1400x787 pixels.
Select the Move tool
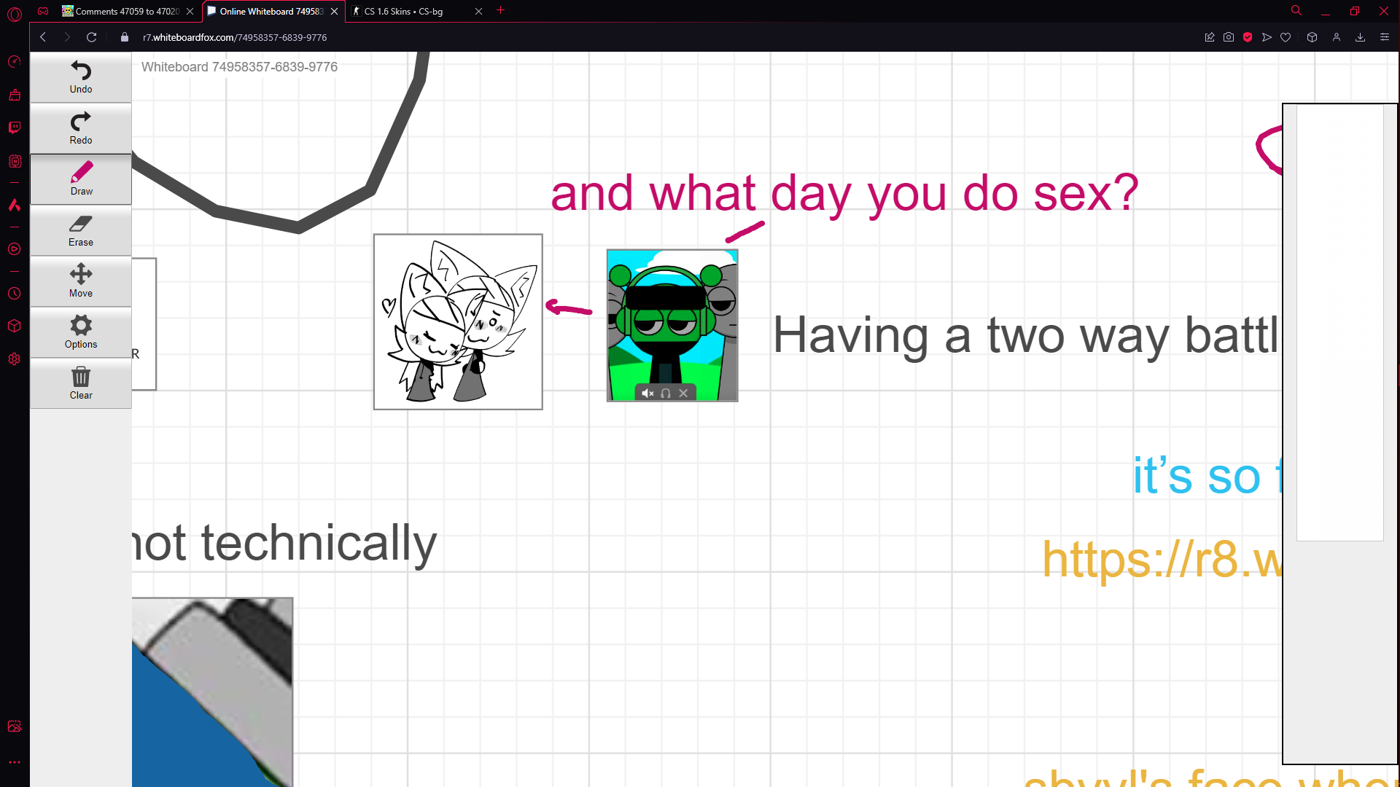pyautogui.click(x=80, y=281)
